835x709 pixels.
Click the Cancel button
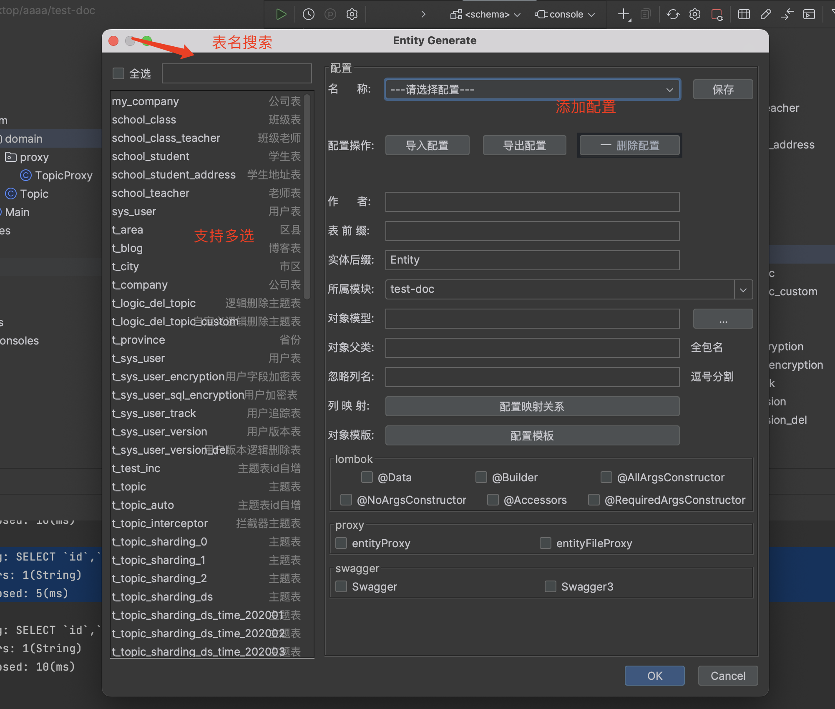click(x=728, y=676)
